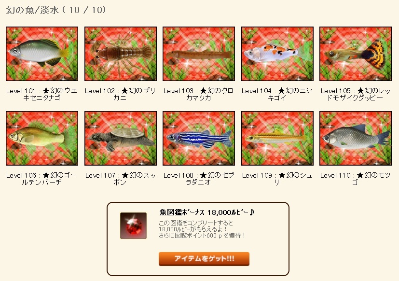399x281 pixels.
Task: Click the 幻のモツゴ Level 110 caption
Action: [355, 179]
